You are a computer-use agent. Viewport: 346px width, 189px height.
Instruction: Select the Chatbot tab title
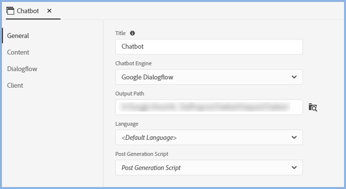point(28,11)
